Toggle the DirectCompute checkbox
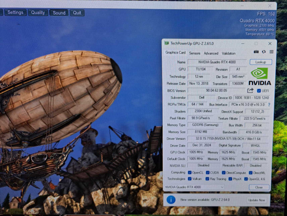 click(224, 173)
